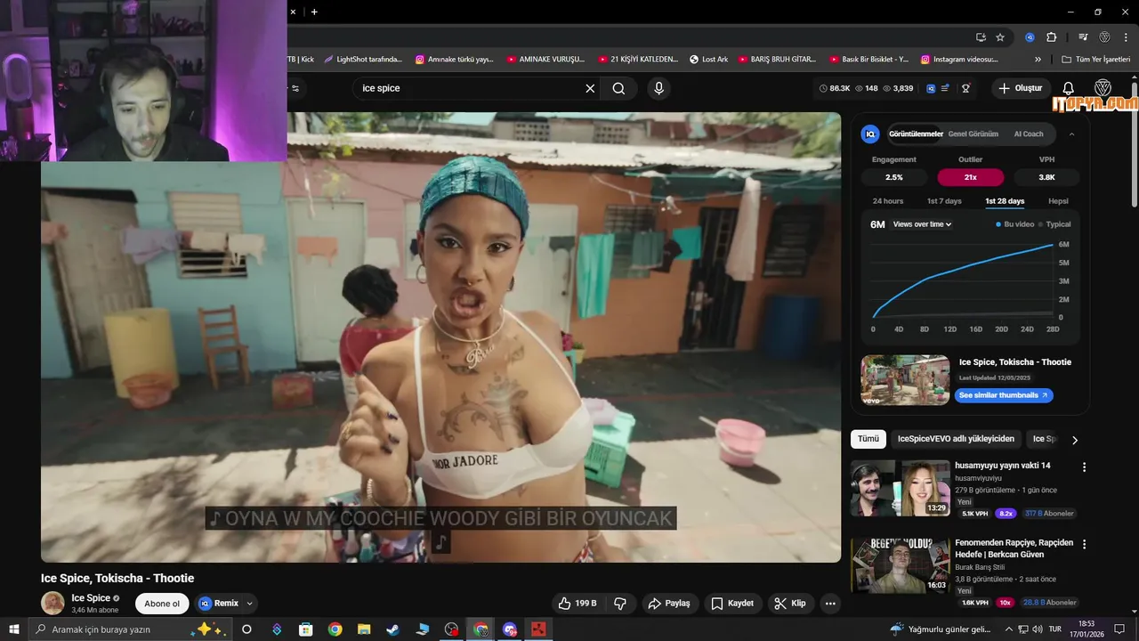
Task: Open the vidIQ extension in Chrome toolbar
Action: pos(1030,37)
